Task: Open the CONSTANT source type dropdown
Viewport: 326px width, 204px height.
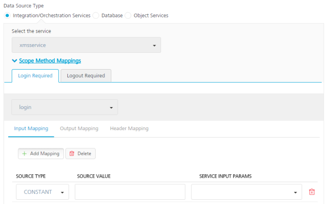Action: point(42,192)
